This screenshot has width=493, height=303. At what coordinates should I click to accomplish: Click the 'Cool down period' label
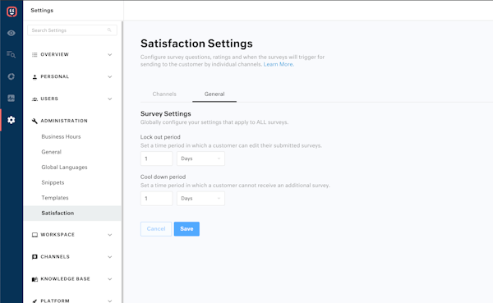(x=163, y=177)
